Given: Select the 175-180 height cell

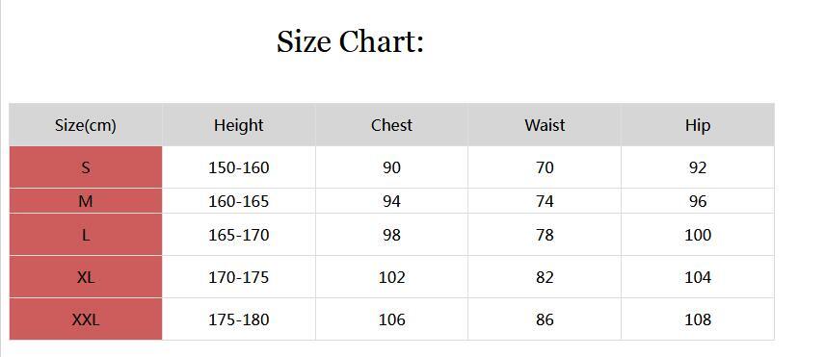Looking at the screenshot, I should point(239,319).
